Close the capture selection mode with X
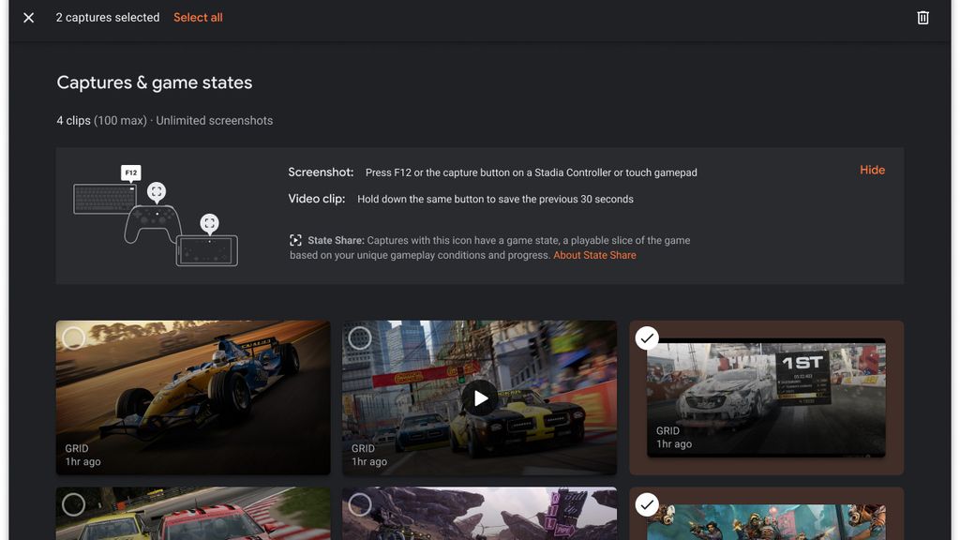 [29, 18]
